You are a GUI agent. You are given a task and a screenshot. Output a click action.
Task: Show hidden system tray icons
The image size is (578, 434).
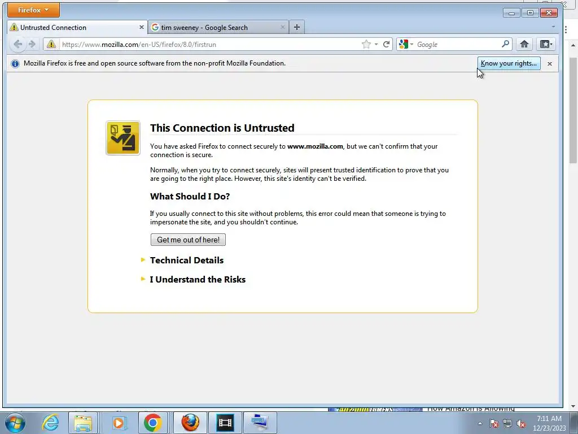point(480,423)
